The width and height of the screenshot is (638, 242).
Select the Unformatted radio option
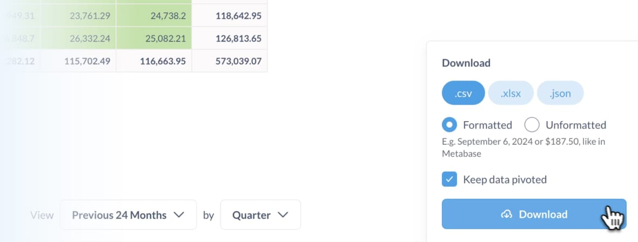(532, 125)
